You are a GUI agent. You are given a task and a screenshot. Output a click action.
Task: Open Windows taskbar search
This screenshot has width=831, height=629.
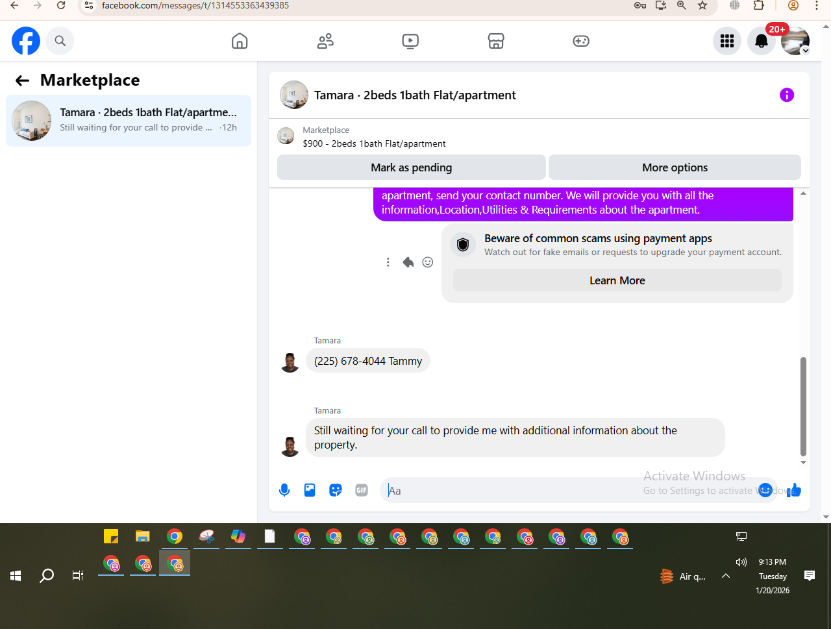[47, 576]
